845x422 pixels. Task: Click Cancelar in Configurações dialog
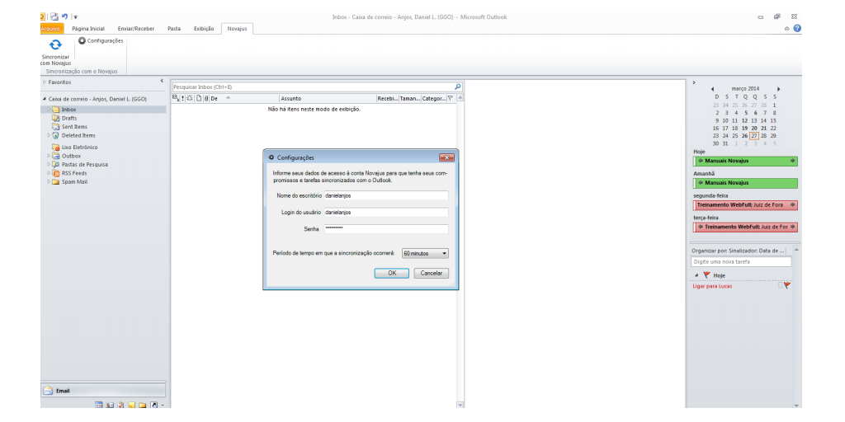pyautogui.click(x=431, y=274)
